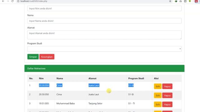Viewport: 200px width, 112px height.
Task: Open the green down-arrow download extension icon
Action: [190, 1]
